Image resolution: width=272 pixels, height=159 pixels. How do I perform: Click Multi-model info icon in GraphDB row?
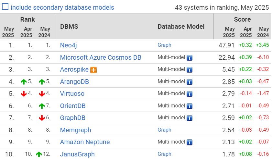190,118
